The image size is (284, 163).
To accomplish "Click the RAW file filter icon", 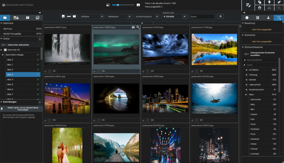I will 69,16.
